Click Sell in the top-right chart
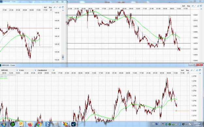Viewport: 204px width, 127px height. coord(183,6)
